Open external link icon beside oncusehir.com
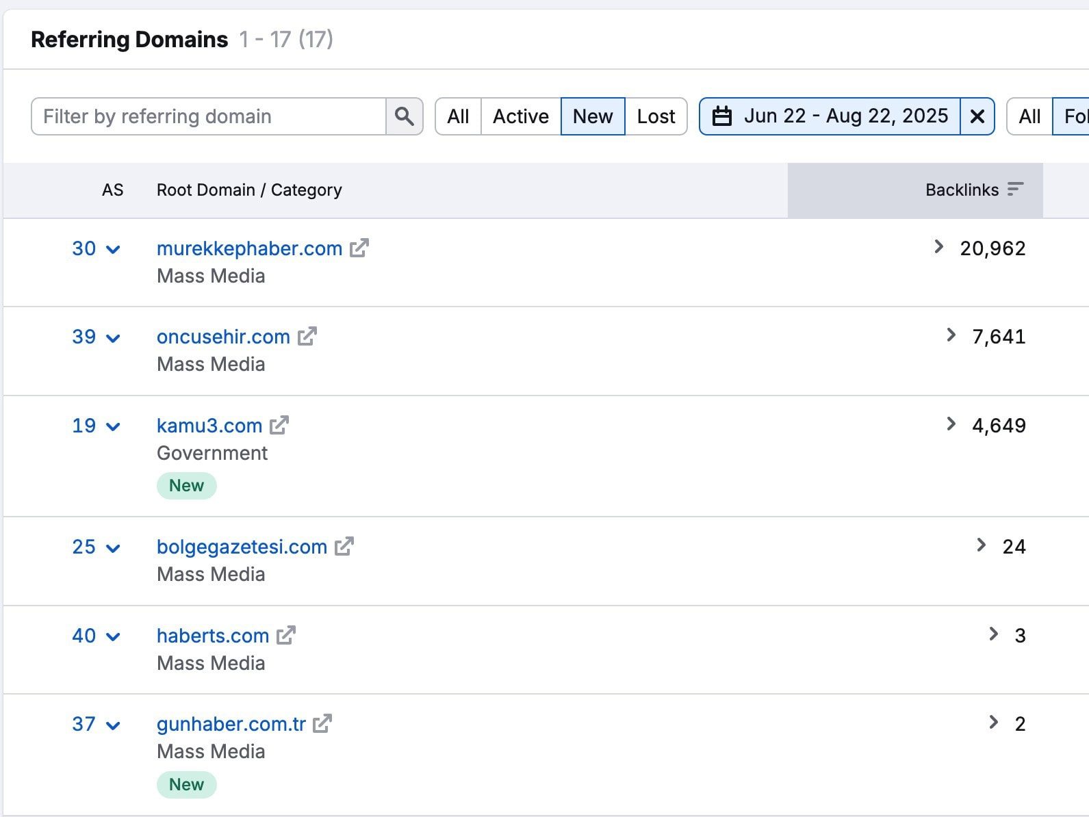Screen dimensions: 1089x817 (307, 337)
